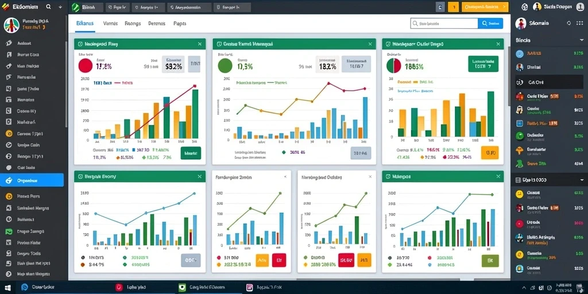Select the blue highlighted item in left sidebar
The height and width of the screenshot is (294, 588).
tap(32, 180)
